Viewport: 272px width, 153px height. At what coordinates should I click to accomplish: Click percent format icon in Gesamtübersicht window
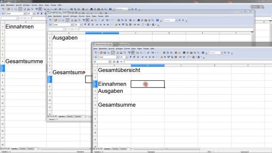[165, 57]
